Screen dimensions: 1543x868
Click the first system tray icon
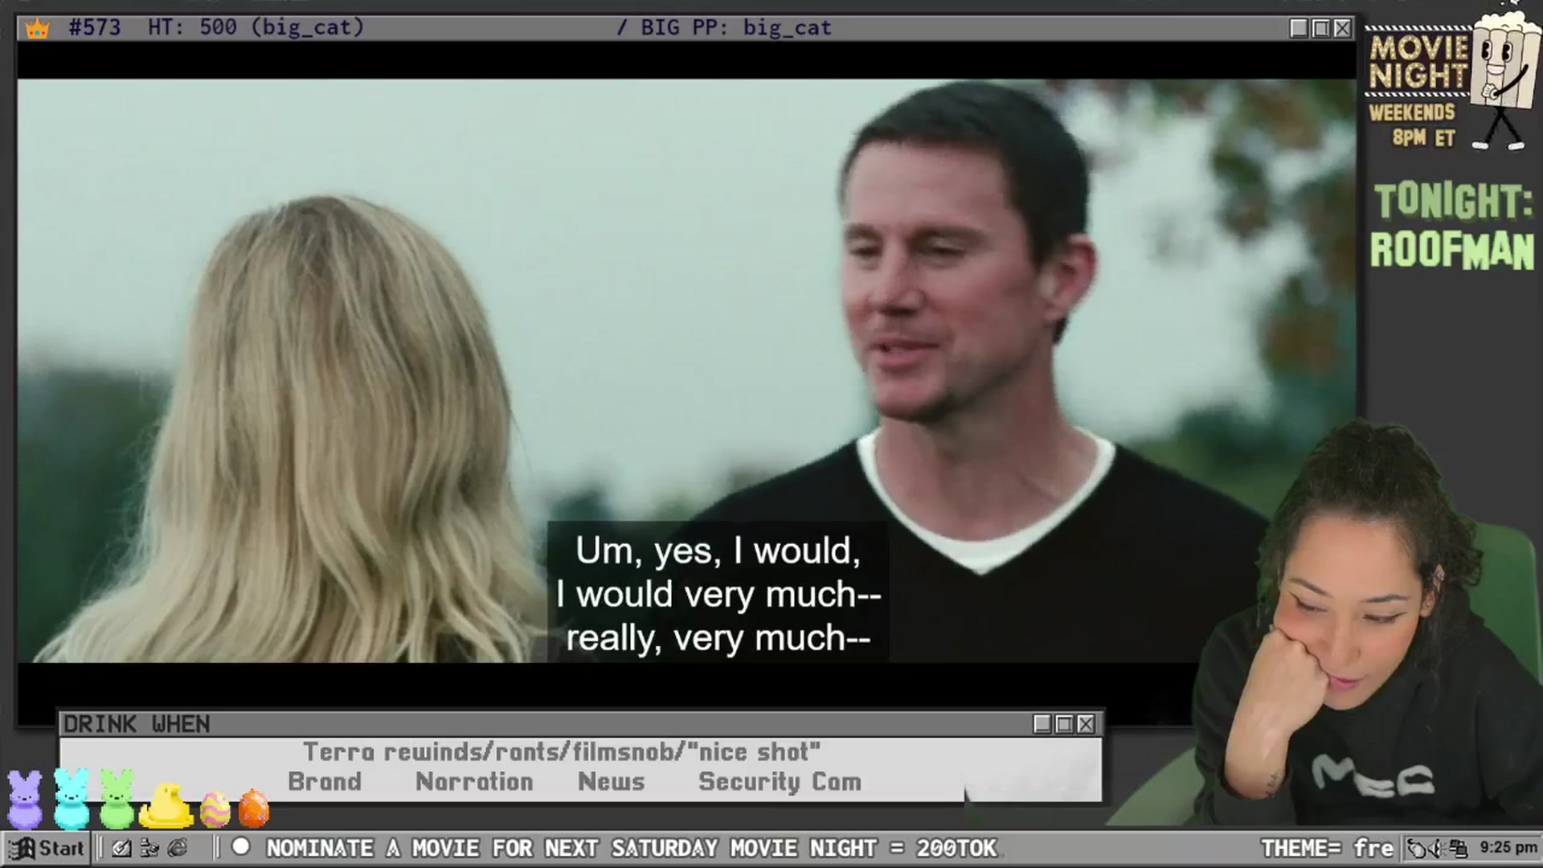coord(1417,848)
